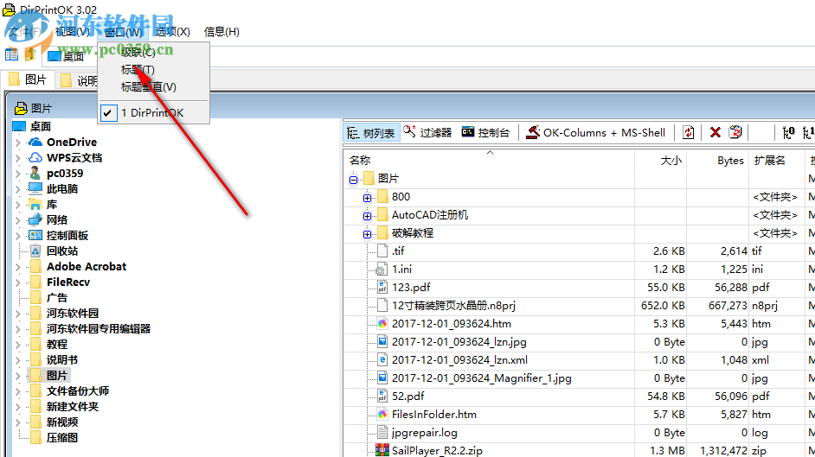Toggle the checked 1 DirPrintOK window entry

click(154, 112)
